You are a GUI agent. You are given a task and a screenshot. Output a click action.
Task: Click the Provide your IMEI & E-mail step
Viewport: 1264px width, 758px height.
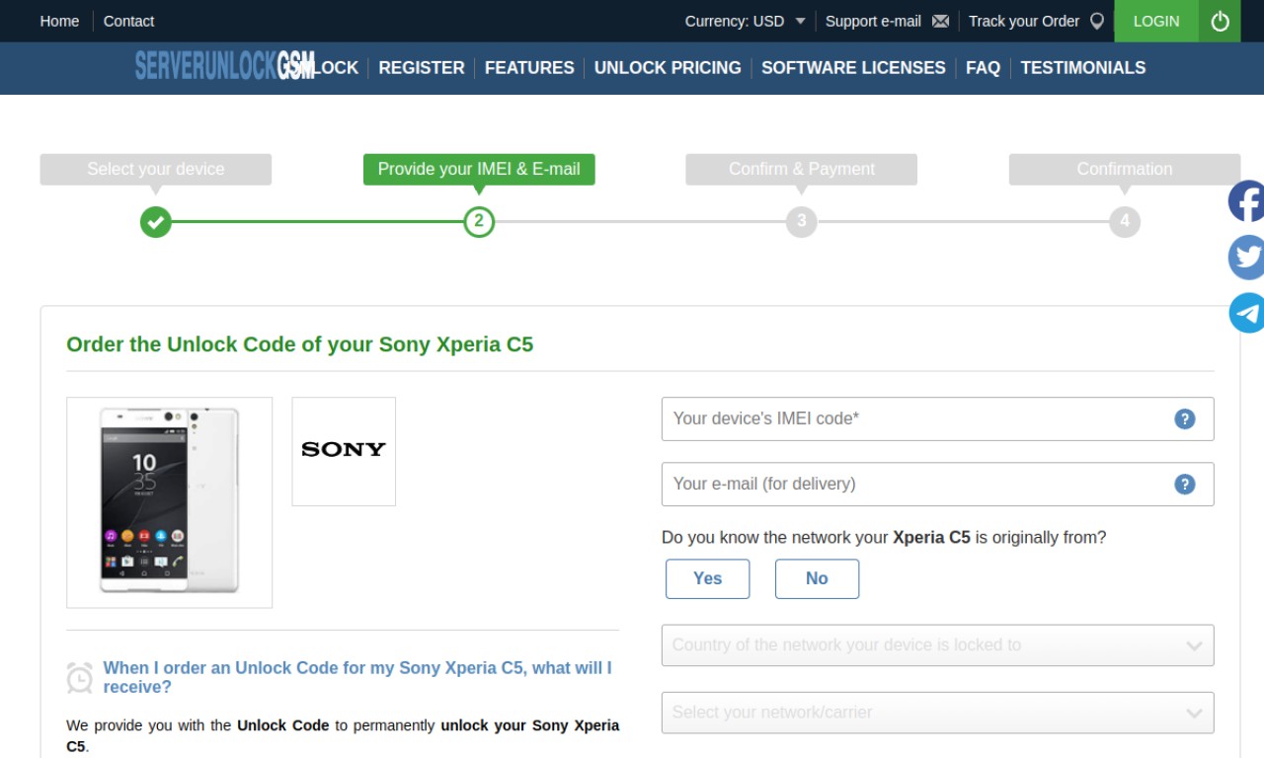click(x=479, y=169)
